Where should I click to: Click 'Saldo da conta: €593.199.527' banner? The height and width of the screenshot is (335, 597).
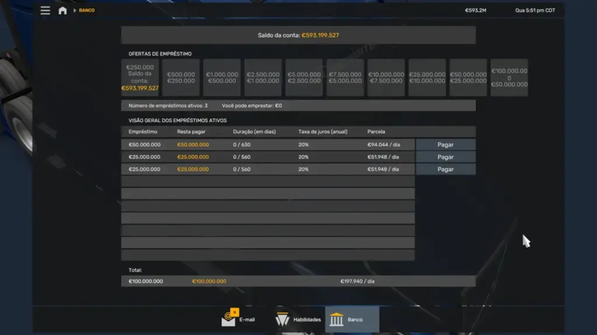point(298,35)
